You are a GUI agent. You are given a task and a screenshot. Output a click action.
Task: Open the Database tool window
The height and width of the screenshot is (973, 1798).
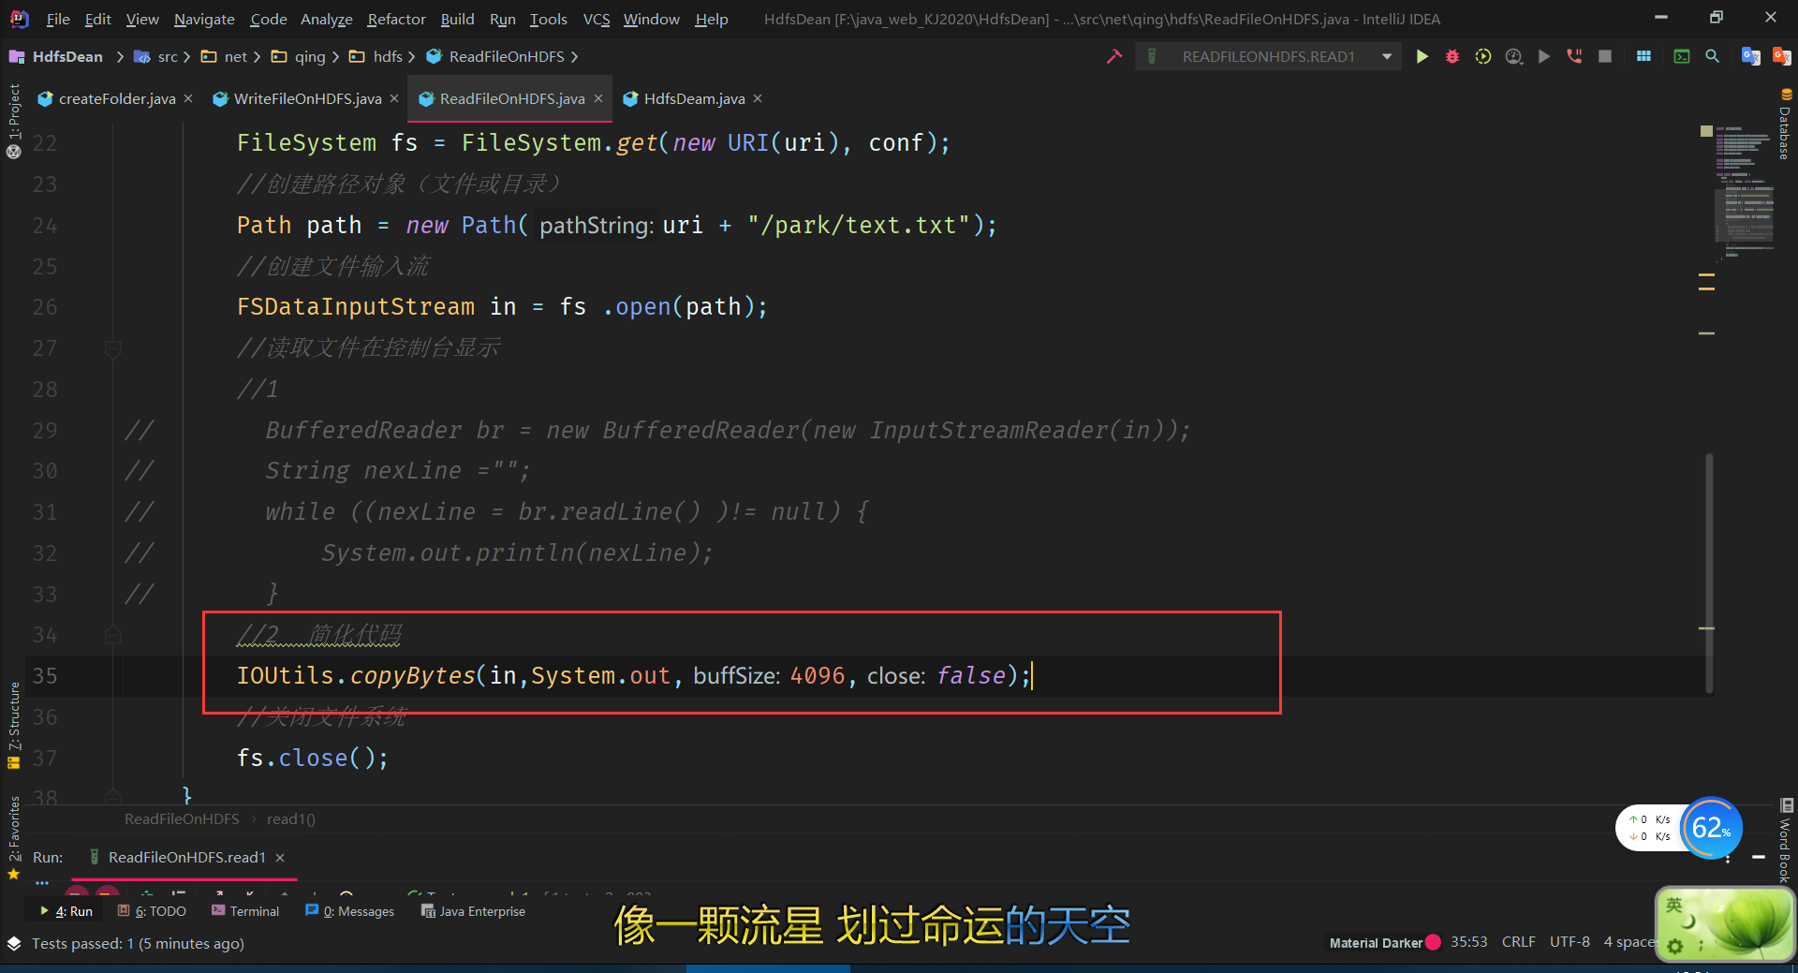pos(1785,125)
